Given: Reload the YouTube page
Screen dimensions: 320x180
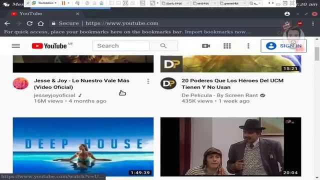Looking at the screenshot, I should (x=29, y=23).
